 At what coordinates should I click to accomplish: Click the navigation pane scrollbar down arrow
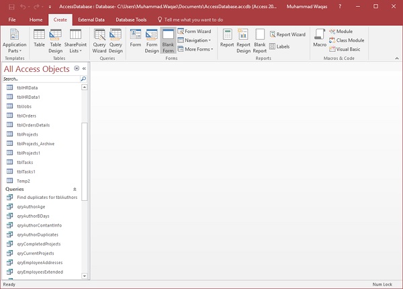click(85, 276)
